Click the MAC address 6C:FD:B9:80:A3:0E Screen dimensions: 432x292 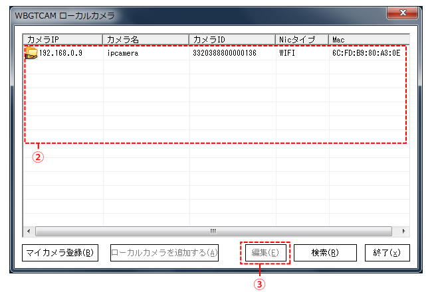pyautogui.click(x=366, y=53)
